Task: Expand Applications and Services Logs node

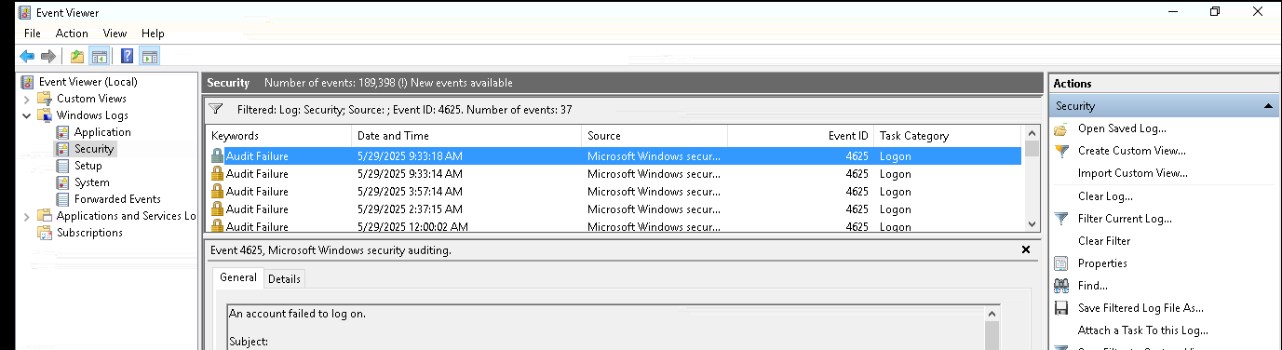Action: coord(26,216)
